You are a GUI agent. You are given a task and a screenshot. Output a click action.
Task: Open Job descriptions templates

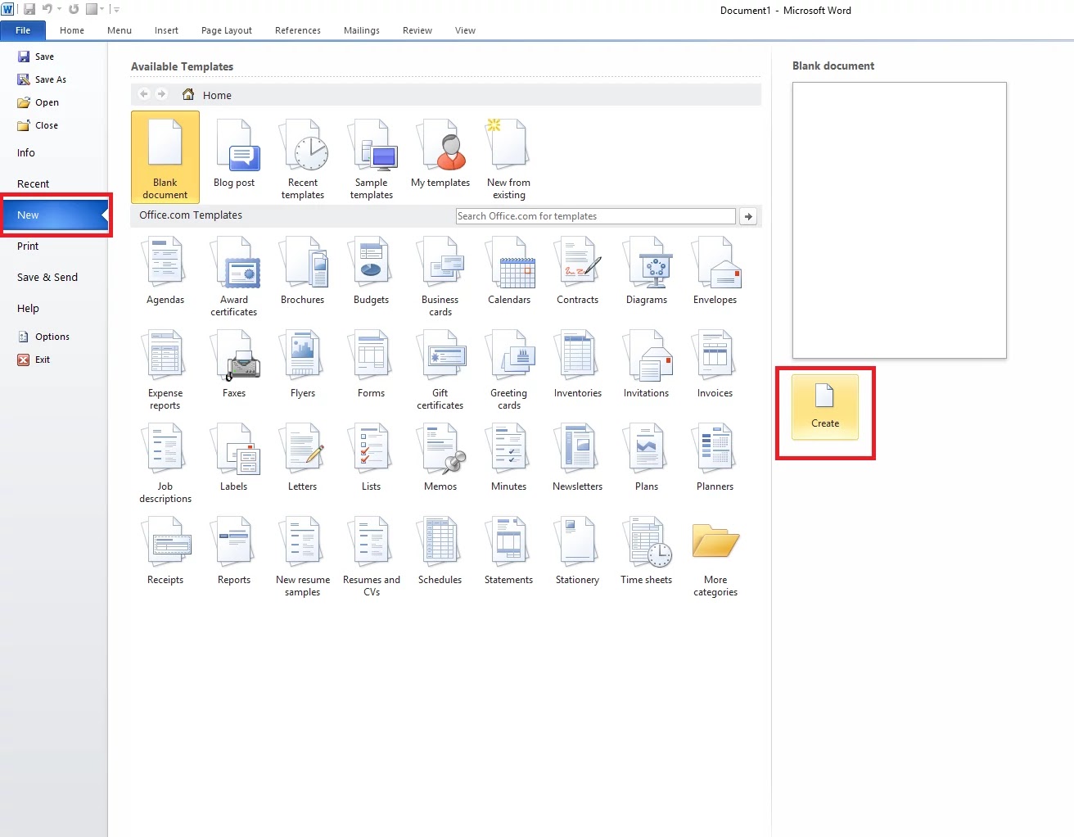(x=165, y=463)
